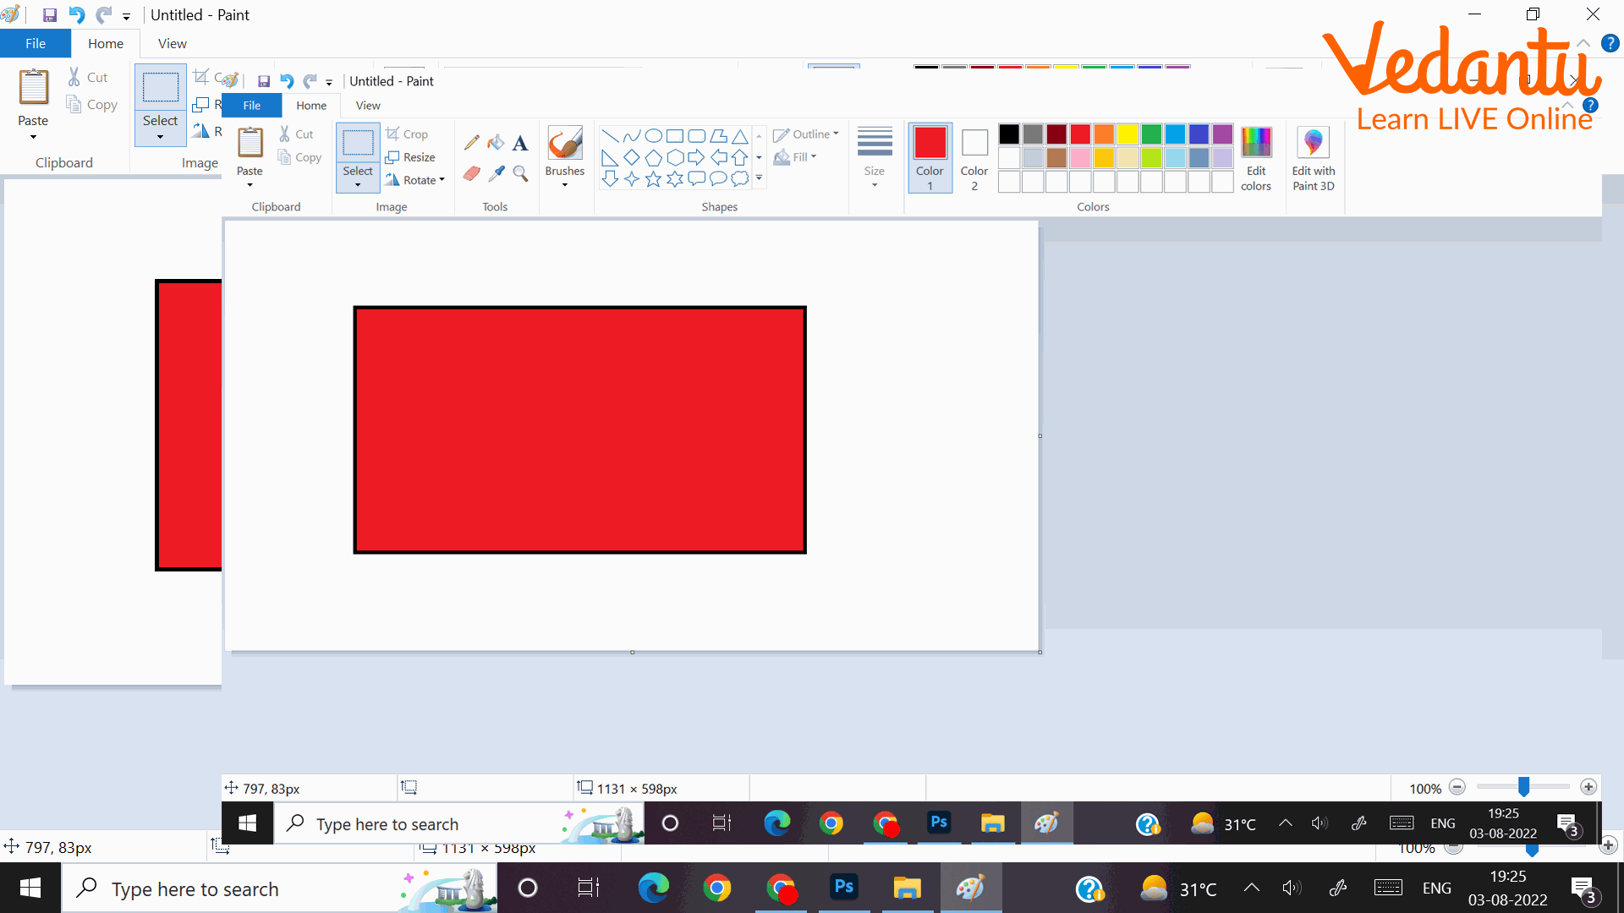Viewport: 1624px width, 913px height.
Task: Choose the oval shape in Shapes gallery
Action: [x=653, y=136]
